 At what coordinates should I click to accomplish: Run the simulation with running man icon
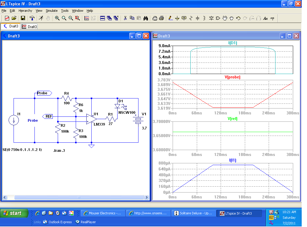(41, 18)
